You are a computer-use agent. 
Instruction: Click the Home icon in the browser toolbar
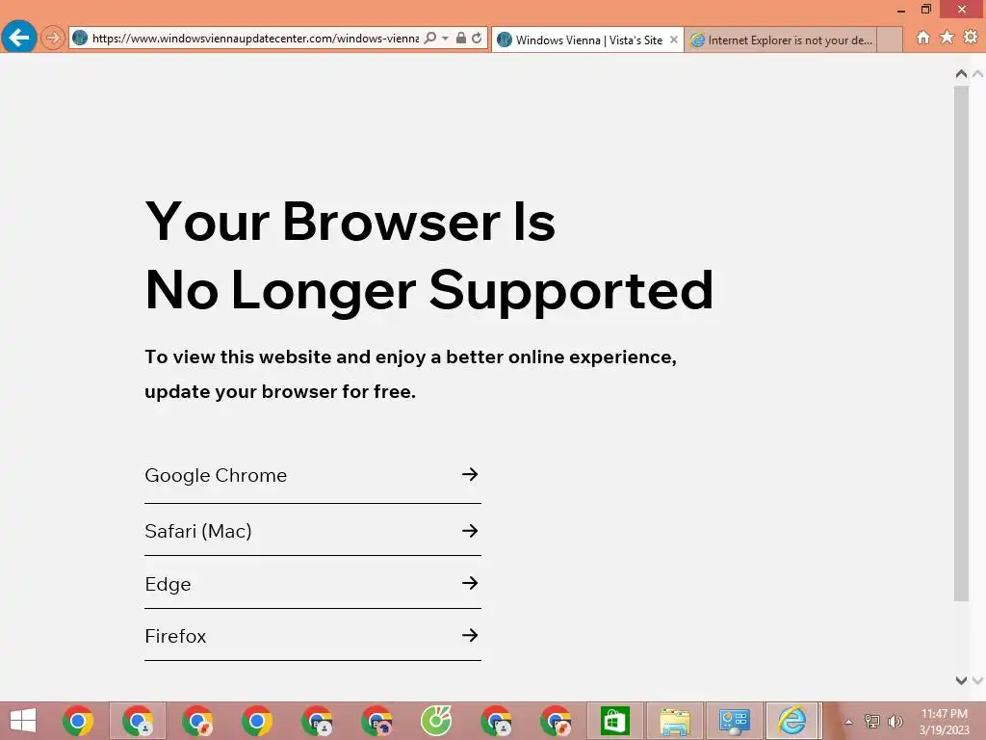coord(923,38)
